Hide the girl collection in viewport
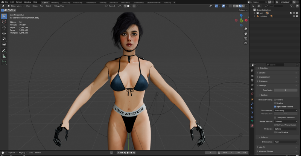 coord(293,13)
